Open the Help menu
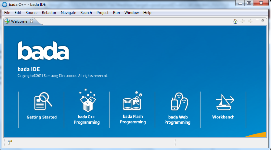271x150 pixels. [x=147, y=13]
